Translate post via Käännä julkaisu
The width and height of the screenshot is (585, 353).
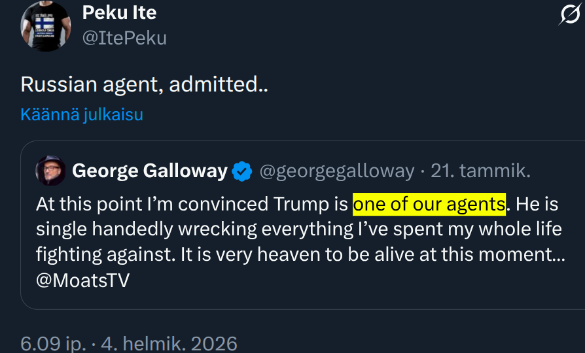(x=82, y=114)
